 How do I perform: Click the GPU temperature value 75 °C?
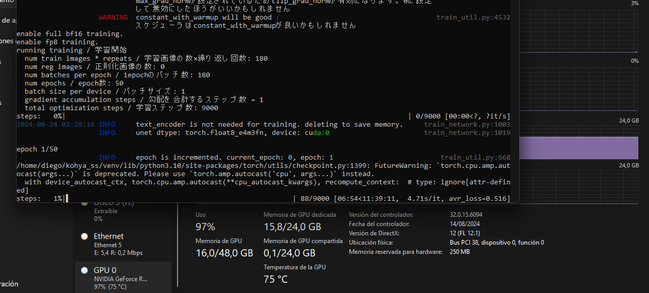pyautogui.click(x=275, y=280)
